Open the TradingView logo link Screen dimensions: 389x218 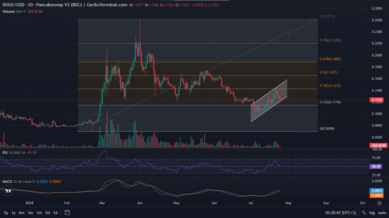[x=8, y=191]
